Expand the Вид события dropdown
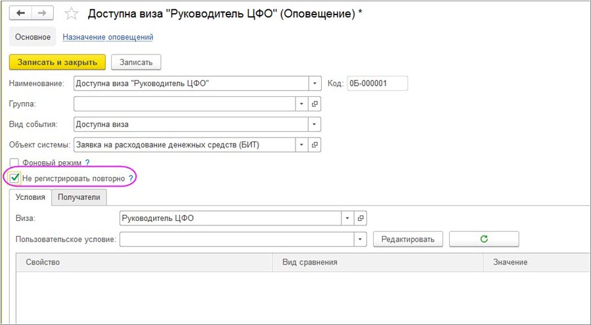The image size is (591, 325). tap(315, 124)
